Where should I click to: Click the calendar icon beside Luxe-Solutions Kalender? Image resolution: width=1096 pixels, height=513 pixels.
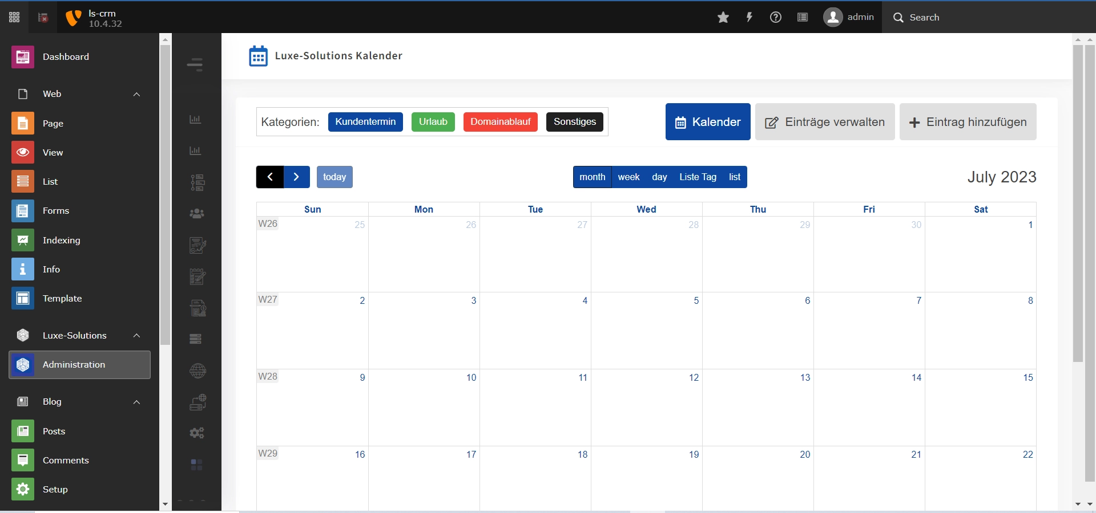(x=258, y=56)
